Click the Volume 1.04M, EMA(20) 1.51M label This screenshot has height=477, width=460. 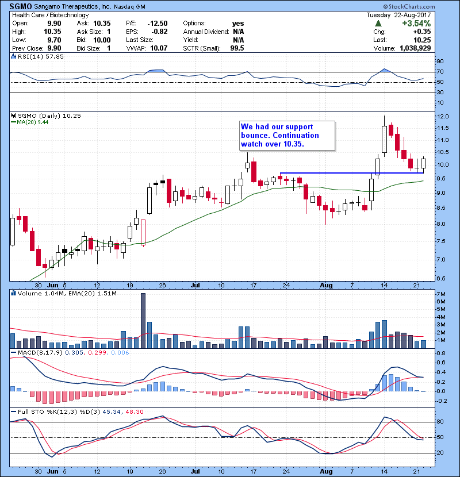pos(67,293)
